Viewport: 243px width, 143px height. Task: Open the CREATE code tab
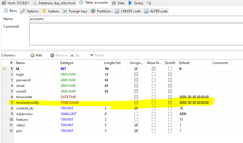pos(128,11)
